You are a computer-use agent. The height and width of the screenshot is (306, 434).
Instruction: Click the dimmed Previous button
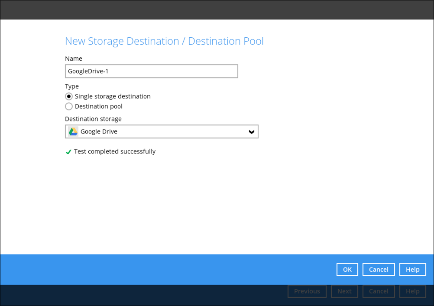307,291
